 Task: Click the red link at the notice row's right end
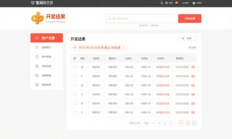(192, 48)
